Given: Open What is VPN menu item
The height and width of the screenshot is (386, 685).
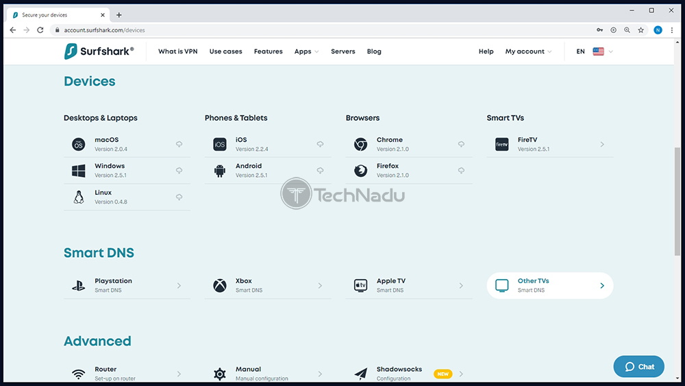Looking at the screenshot, I should (178, 51).
